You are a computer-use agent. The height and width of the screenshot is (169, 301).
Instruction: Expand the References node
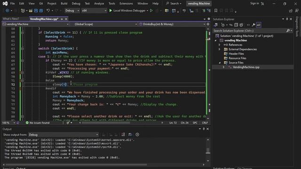pyautogui.click(x=220, y=45)
